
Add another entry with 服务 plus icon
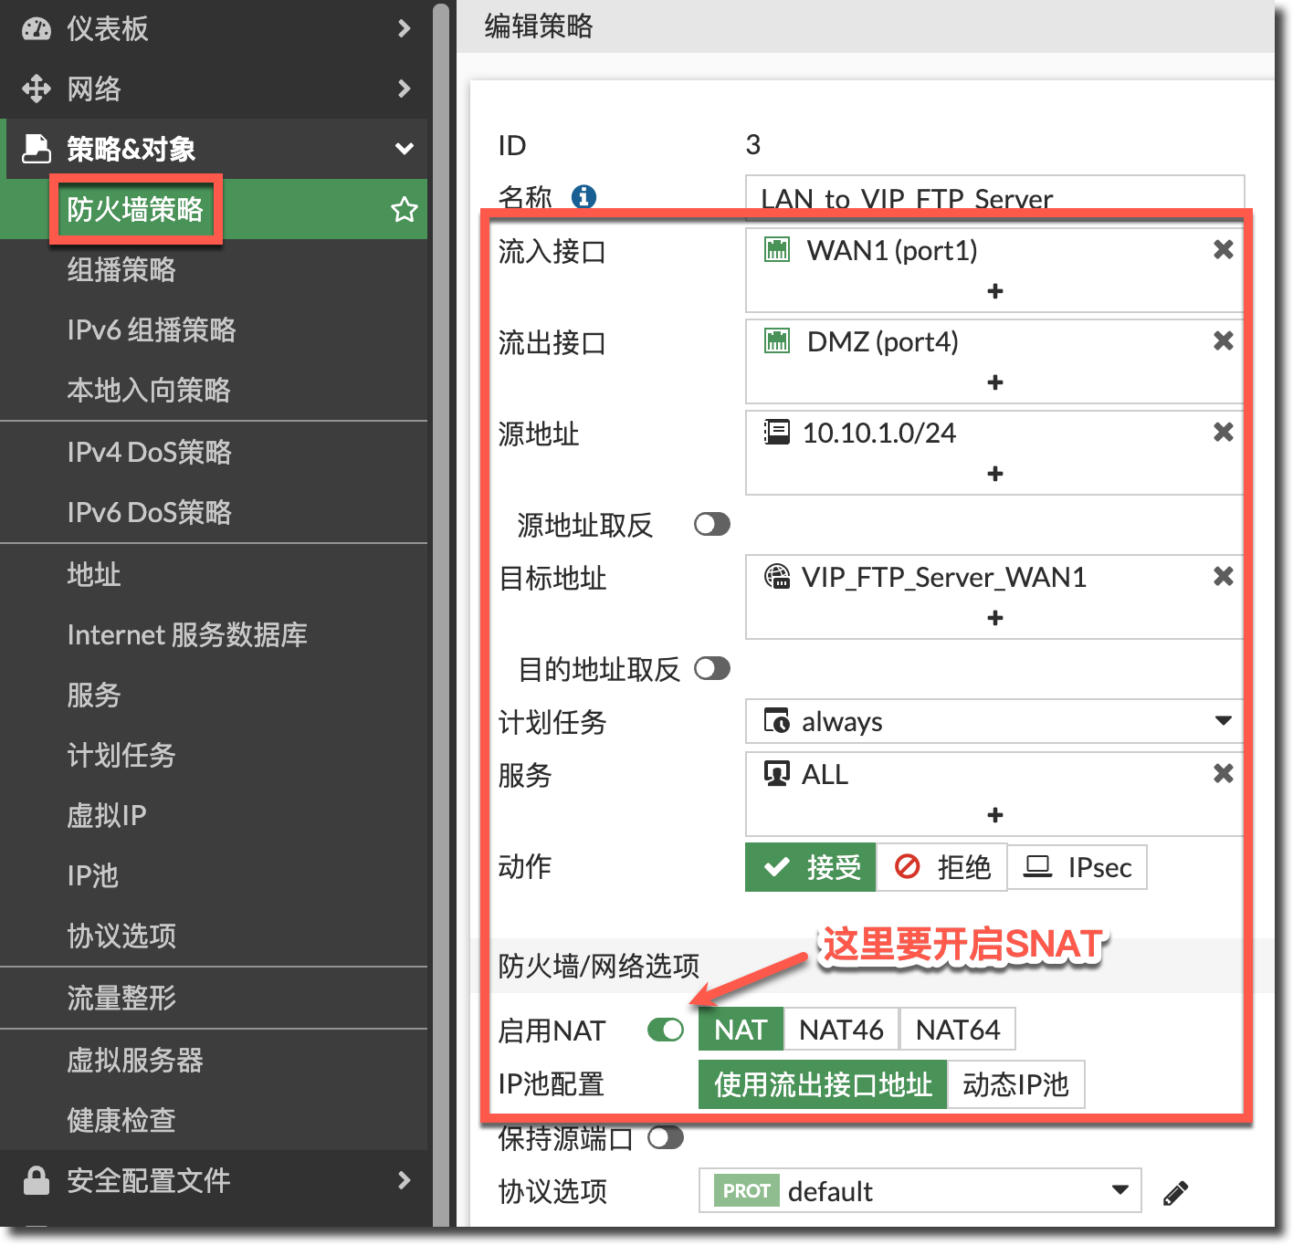coord(994,815)
